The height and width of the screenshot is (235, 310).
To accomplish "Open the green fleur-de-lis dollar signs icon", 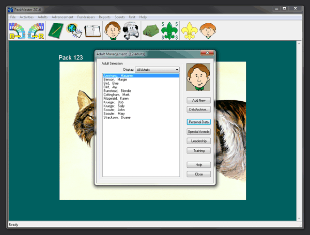I will coord(169,30).
